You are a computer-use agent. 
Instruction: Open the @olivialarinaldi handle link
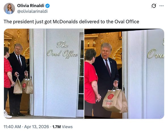32,11
